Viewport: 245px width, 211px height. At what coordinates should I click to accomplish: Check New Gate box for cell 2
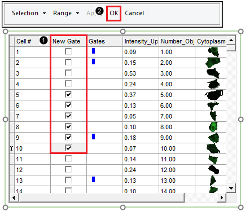68,62
